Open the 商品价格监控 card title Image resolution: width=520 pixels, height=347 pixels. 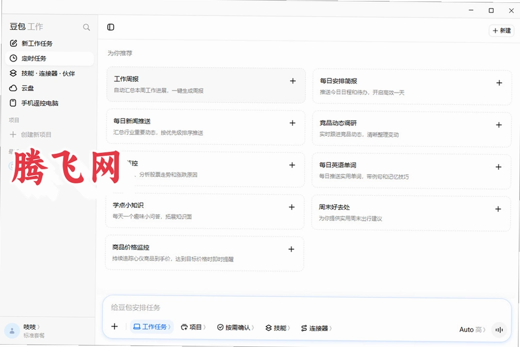[131, 247]
